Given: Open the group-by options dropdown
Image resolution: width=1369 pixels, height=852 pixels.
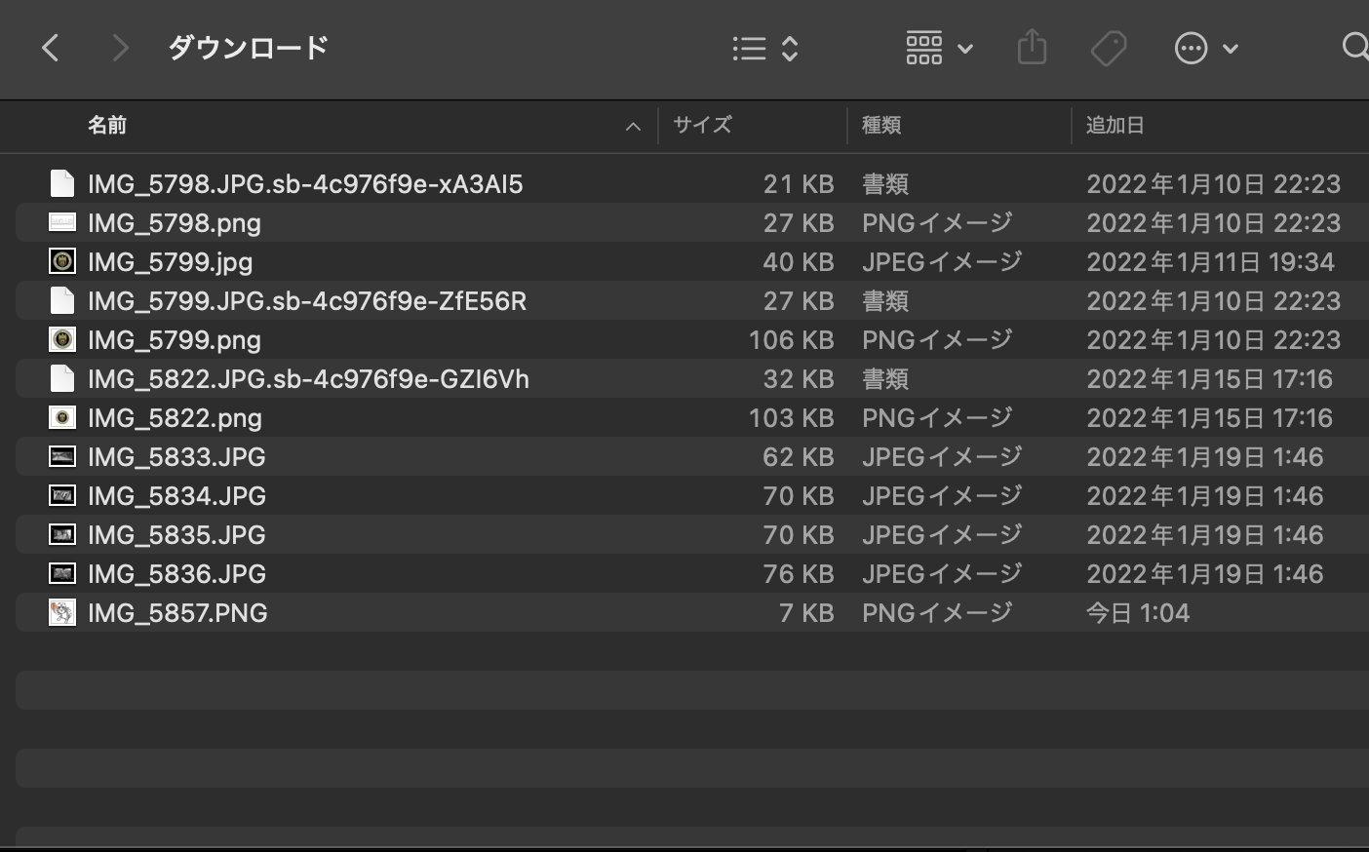Looking at the screenshot, I should [x=939, y=48].
